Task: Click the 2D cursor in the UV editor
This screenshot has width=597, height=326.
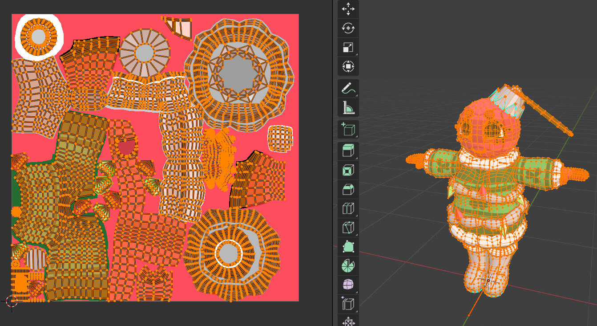Action: click(x=12, y=302)
